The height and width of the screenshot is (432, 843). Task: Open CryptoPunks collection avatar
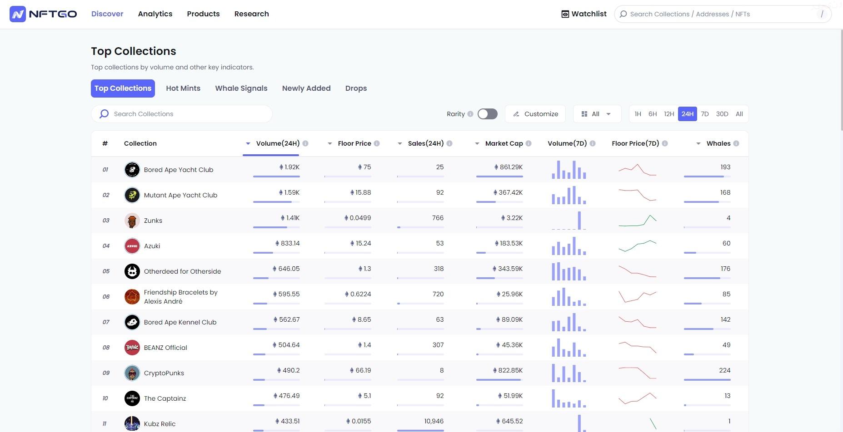[132, 373]
